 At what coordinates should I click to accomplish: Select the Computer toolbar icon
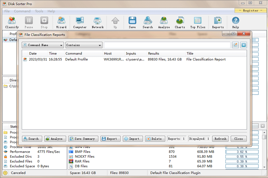coord(80,22)
